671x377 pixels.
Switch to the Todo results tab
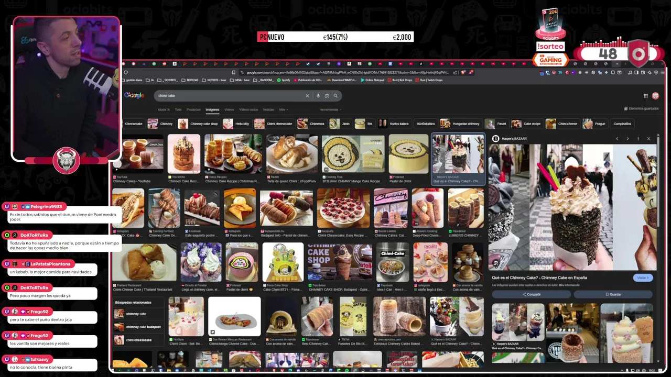pyautogui.click(x=178, y=109)
